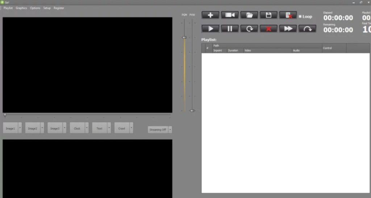
Task: Add live video source with camera icon
Action: (230, 15)
